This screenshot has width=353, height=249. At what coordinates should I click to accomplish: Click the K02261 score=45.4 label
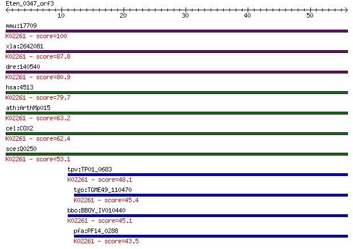(106, 200)
